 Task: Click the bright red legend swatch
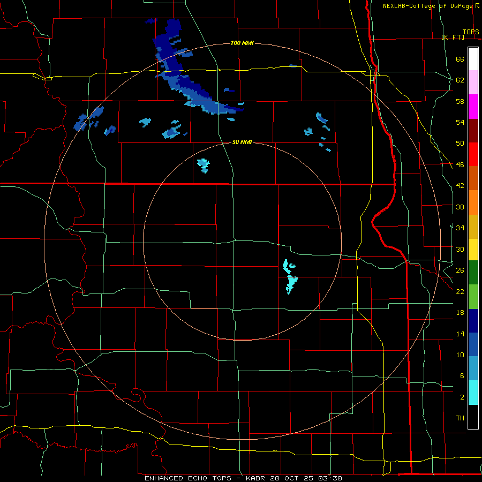pyautogui.click(x=473, y=154)
